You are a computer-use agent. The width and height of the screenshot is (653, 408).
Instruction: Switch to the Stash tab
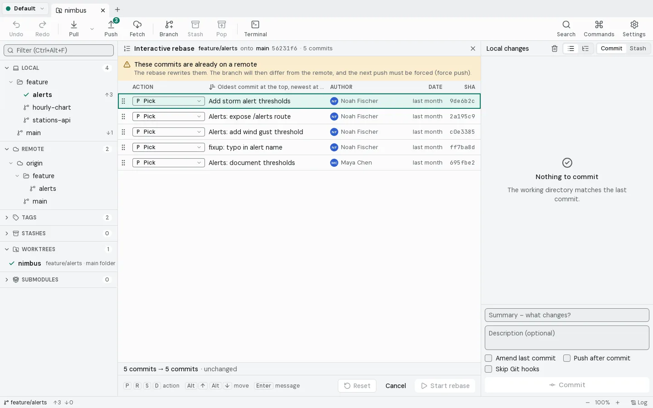638,49
